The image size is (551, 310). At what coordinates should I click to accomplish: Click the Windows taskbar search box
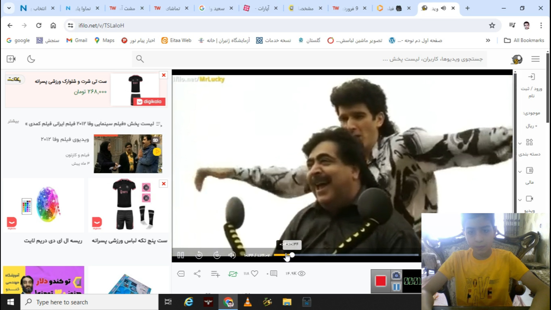[x=89, y=302]
